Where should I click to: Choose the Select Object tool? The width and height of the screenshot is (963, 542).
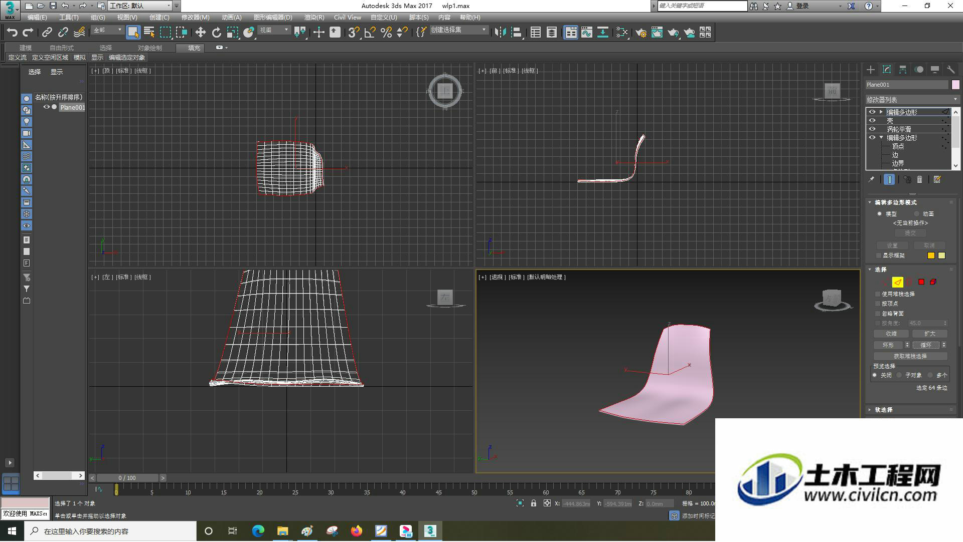(133, 33)
